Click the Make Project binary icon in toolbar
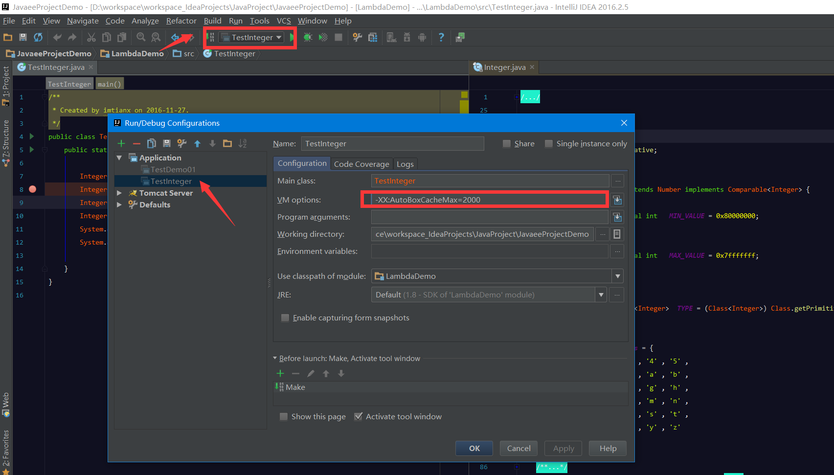 (210, 37)
